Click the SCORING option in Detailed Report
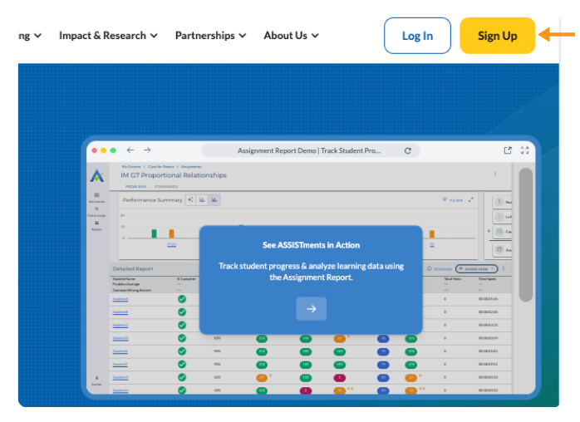Screen dimensions: 580x422 tap(440, 269)
